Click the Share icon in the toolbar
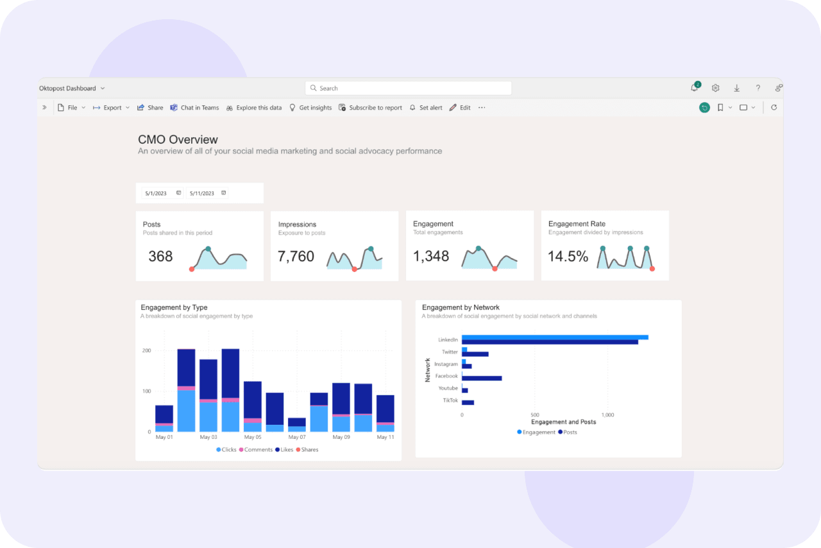 [x=149, y=107]
